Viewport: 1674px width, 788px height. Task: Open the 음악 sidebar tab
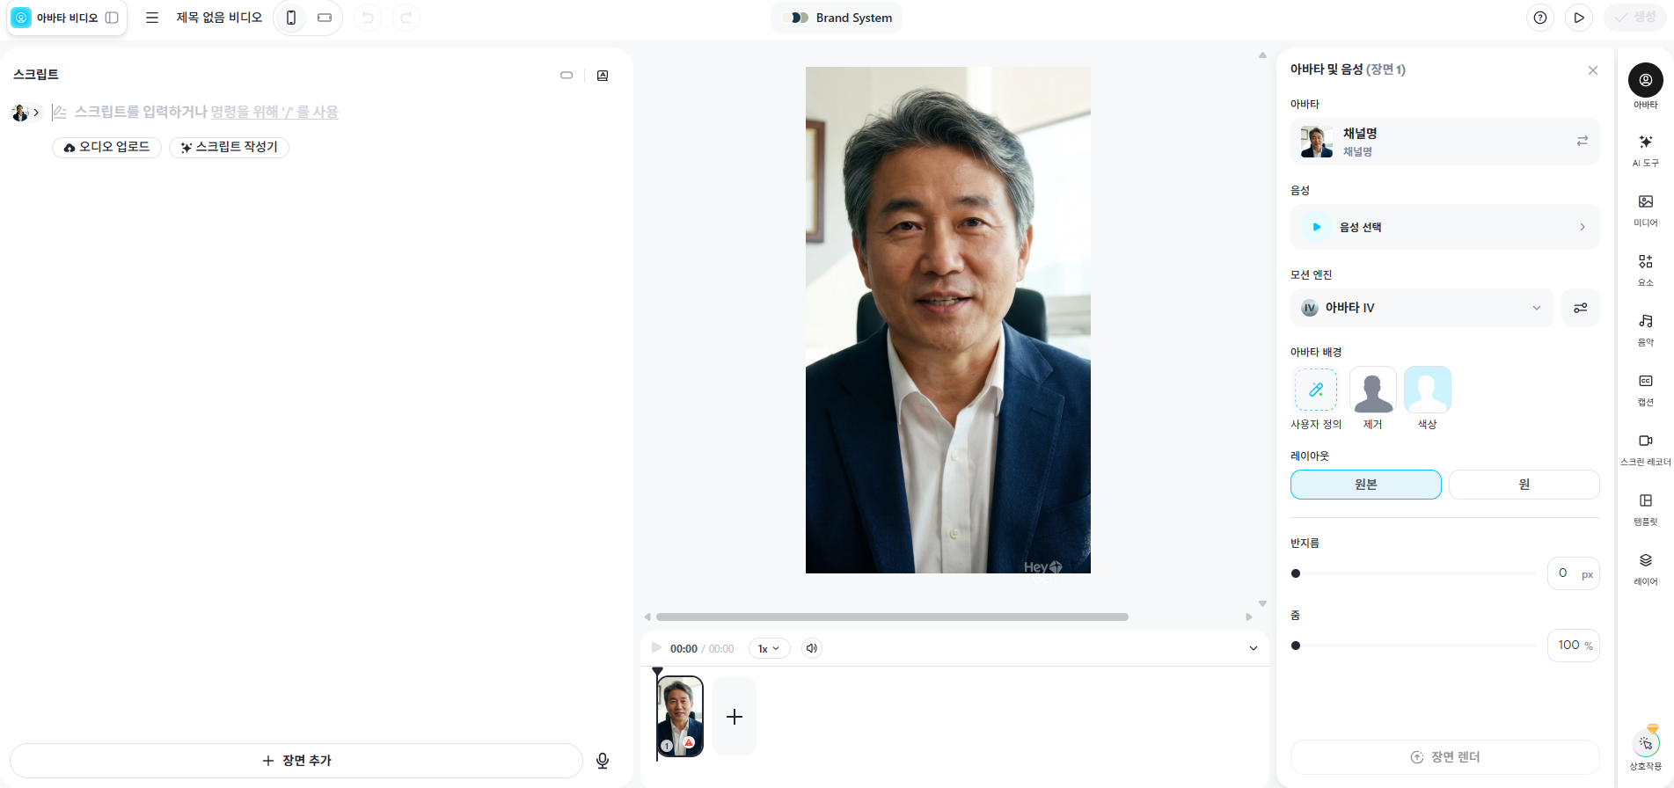1646,330
